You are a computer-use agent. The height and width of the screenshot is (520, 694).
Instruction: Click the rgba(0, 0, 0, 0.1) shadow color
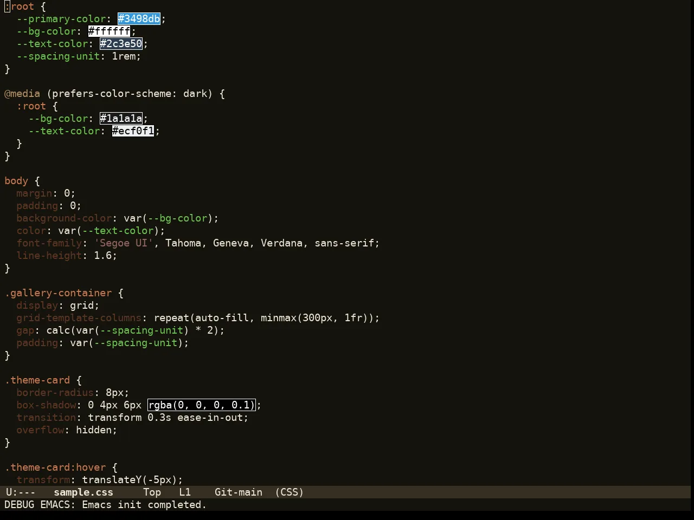[x=201, y=405]
